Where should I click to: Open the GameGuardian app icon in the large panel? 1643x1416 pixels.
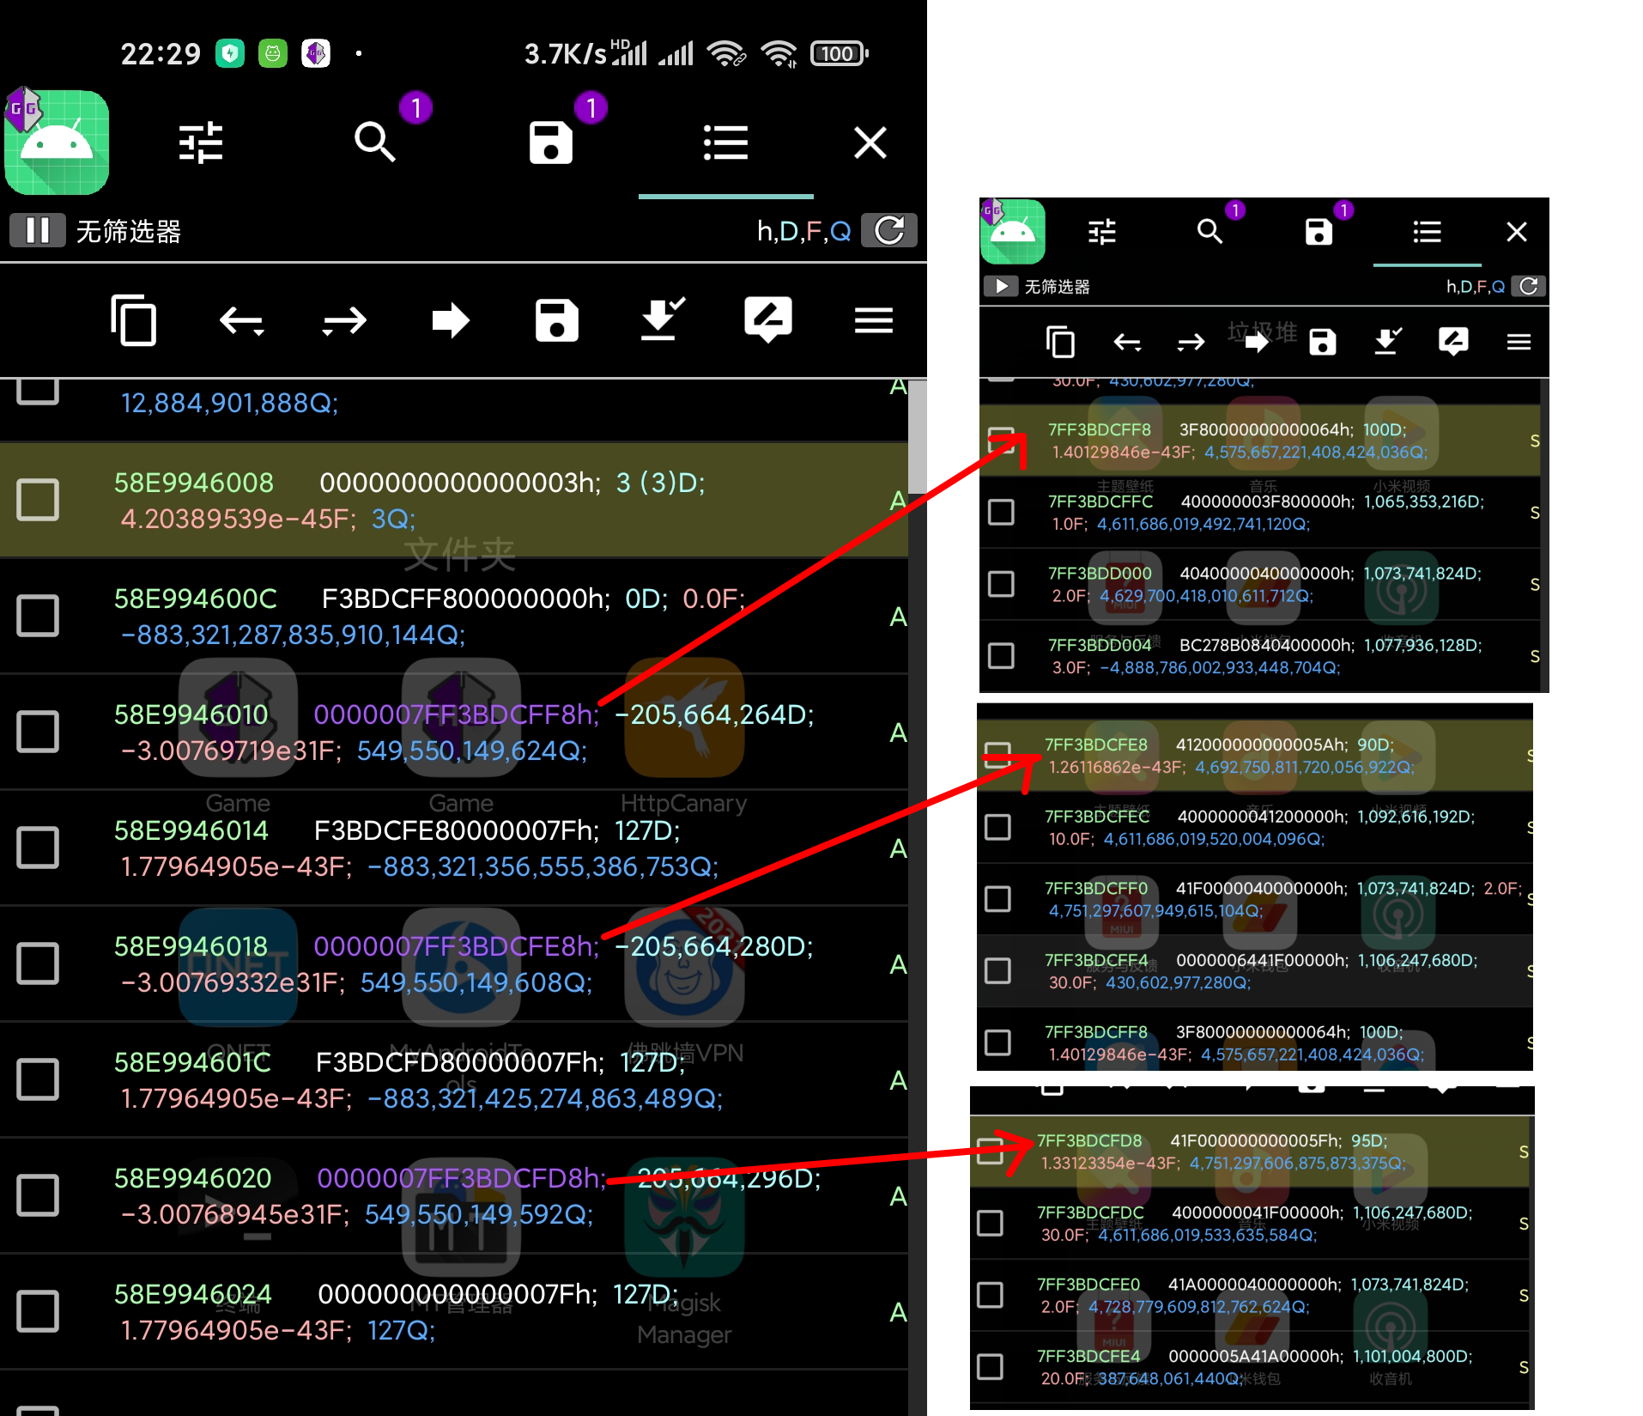[x=57, y=142]
